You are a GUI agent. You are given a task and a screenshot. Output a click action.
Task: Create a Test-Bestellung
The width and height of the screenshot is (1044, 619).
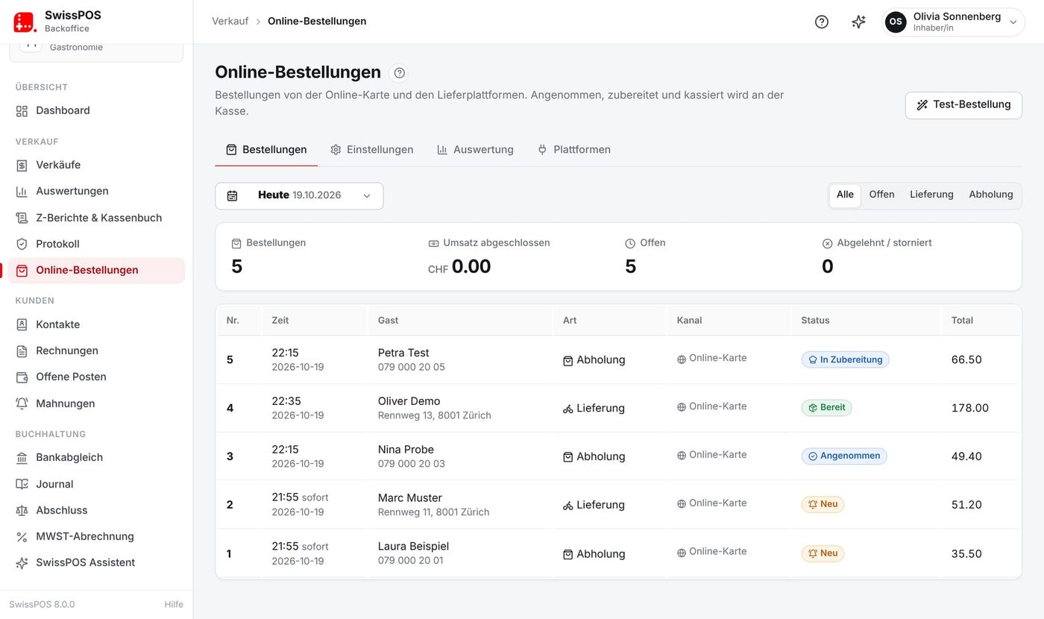click(x=963, y=105)
